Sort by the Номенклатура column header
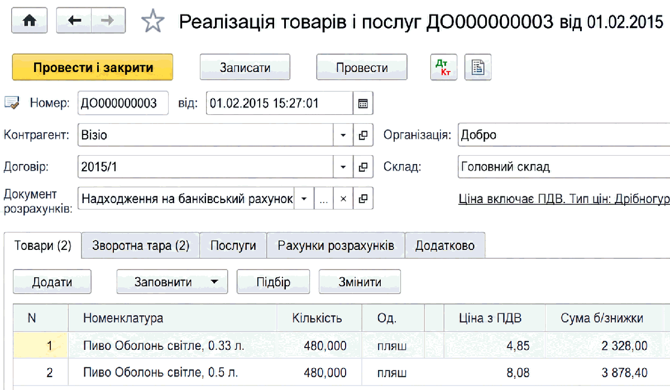 [x=173, y=318]
